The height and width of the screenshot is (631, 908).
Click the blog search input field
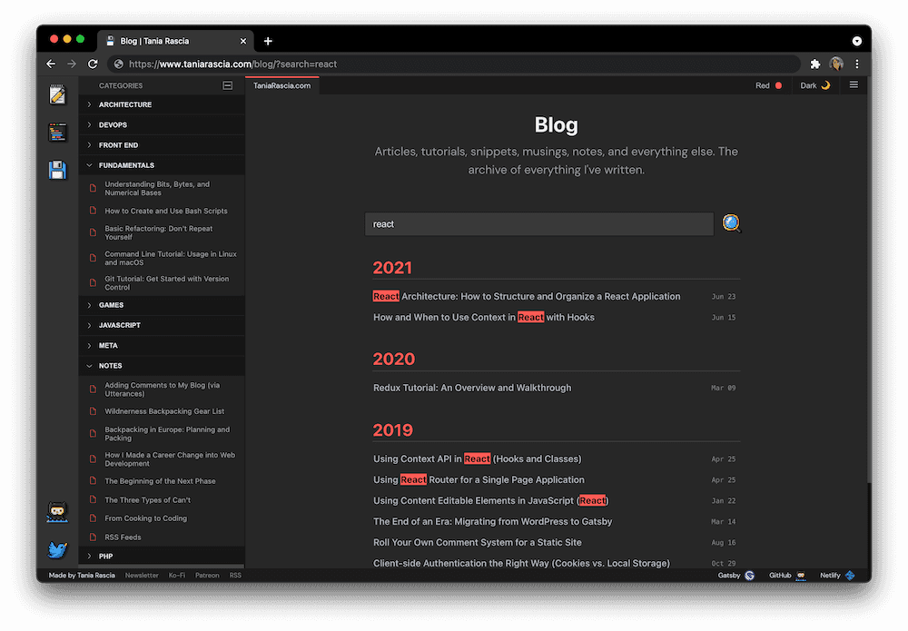(x=538, y=224)
